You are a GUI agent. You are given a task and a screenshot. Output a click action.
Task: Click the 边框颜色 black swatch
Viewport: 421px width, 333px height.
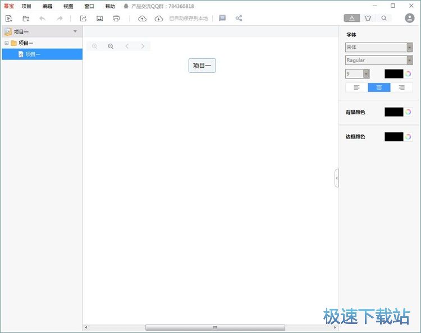pyautogui.click(x=394, y=137)
